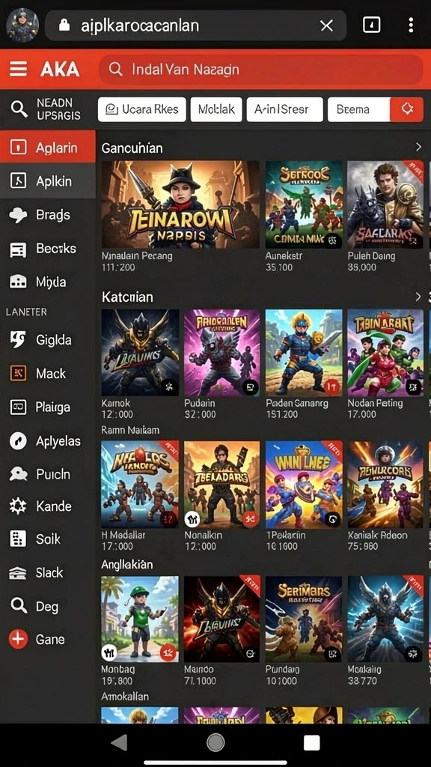
Task: Tap the badge icon on Pudarin thumbnail
Action: [250, 387]
